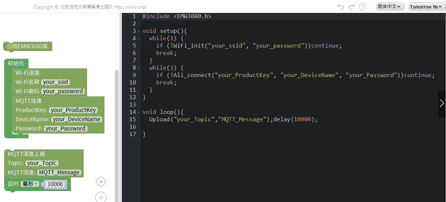Open the 简体中文 language dropdown
Screen dimensions: 446x202
click(390, 7)
